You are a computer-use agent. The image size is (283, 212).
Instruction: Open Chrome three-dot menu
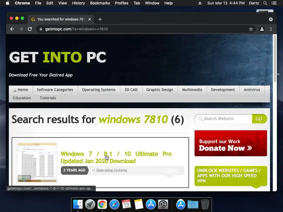pos(271,29)
